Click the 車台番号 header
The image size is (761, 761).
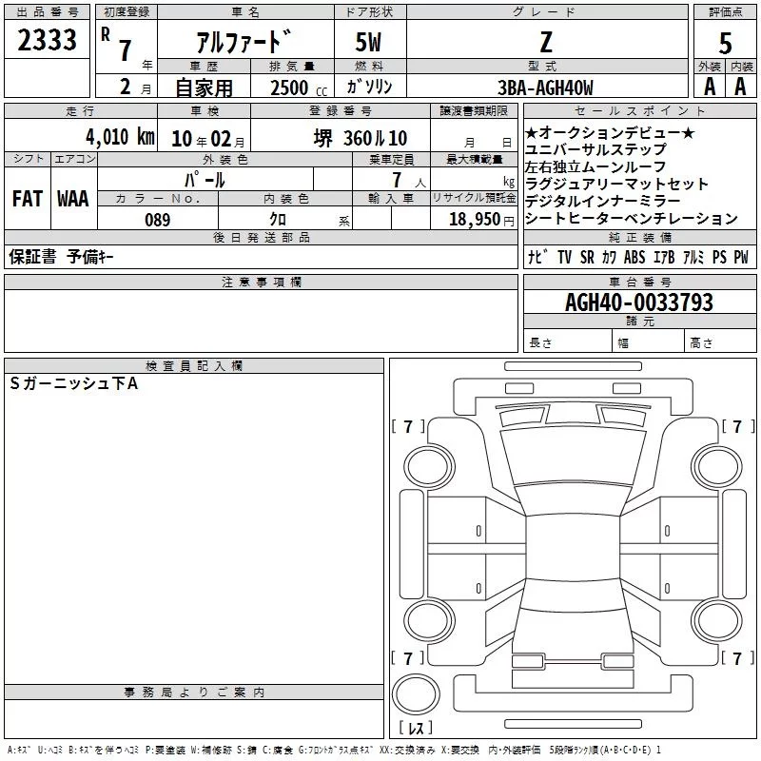point(639,282)
